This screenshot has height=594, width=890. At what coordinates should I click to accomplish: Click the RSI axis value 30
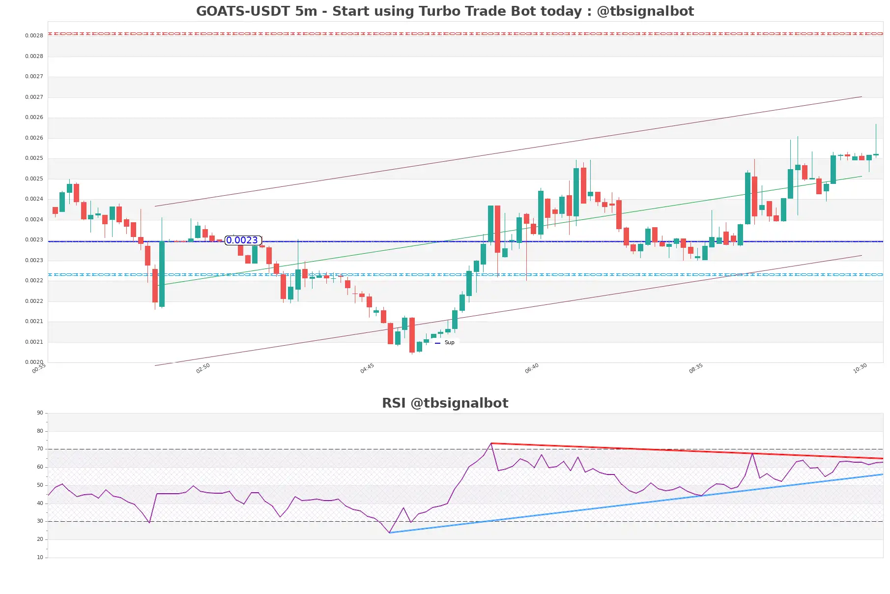[x=40, y=521]
